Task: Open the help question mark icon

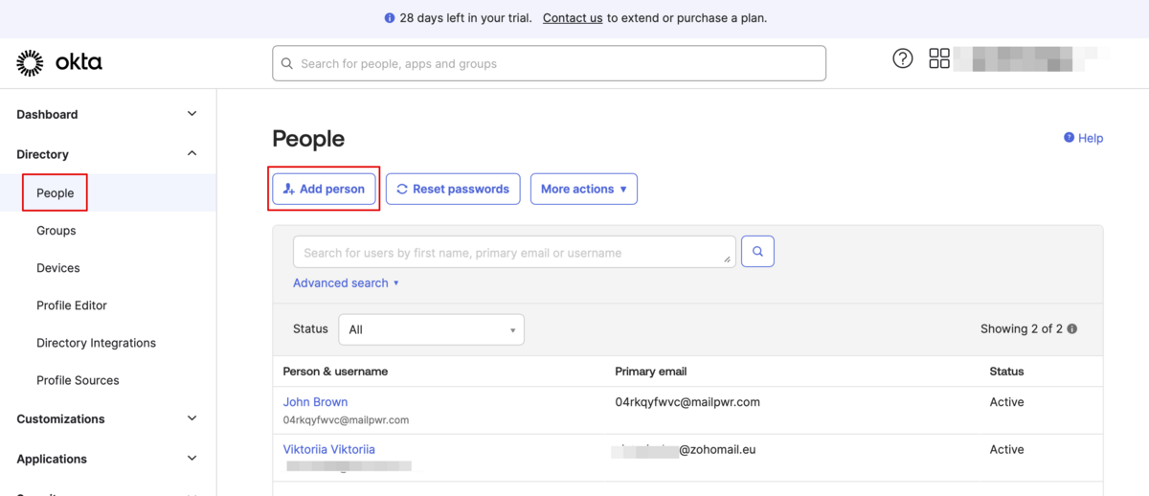Action: pos(902,58)
